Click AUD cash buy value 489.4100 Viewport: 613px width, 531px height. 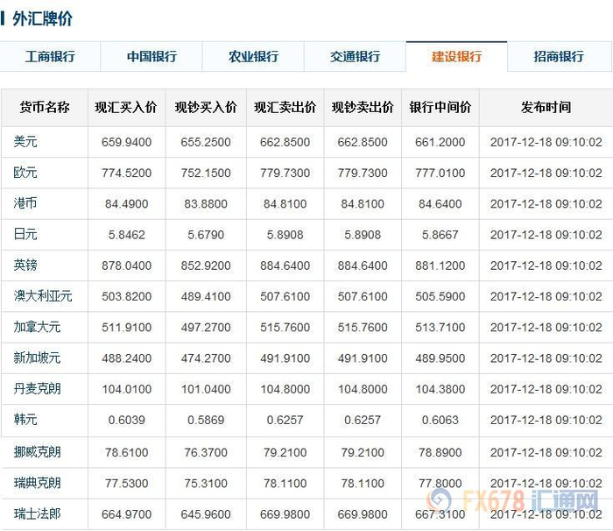coord(206,297)
